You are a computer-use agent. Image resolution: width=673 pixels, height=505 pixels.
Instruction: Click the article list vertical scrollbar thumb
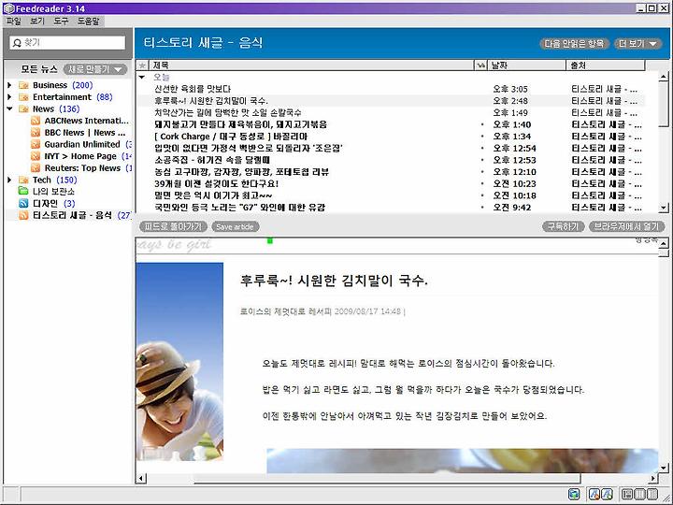click(x=663, y=105)
